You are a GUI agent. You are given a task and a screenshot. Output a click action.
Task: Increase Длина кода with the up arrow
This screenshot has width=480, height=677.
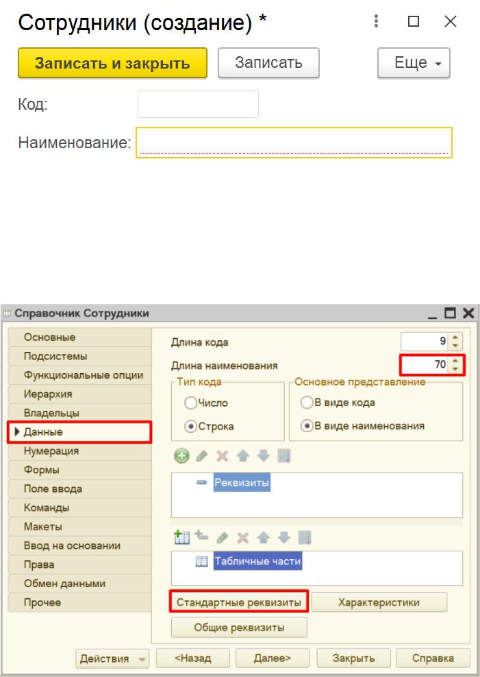(455, 337)
